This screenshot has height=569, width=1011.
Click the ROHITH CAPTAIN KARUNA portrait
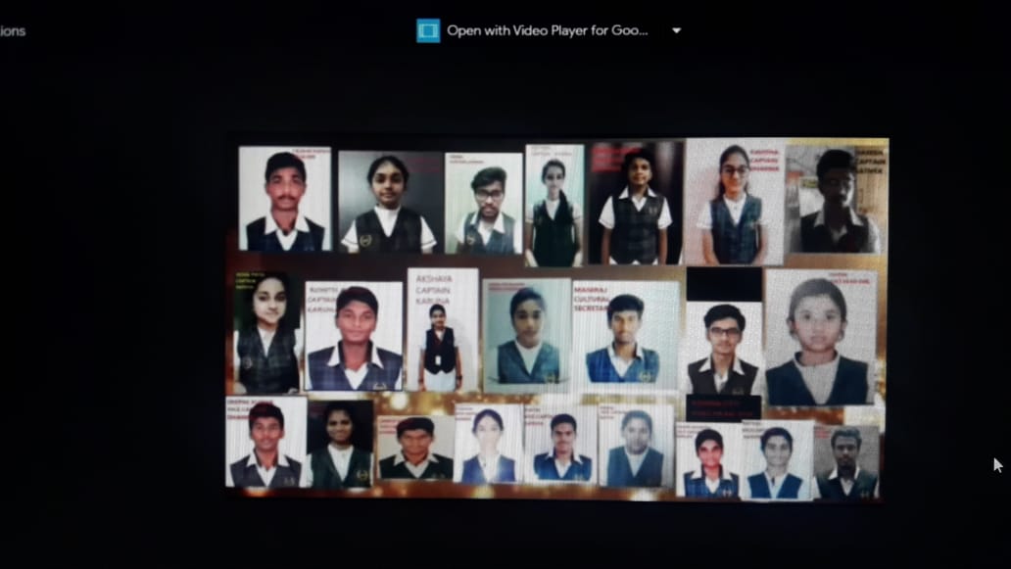click(x=354, y=336)
